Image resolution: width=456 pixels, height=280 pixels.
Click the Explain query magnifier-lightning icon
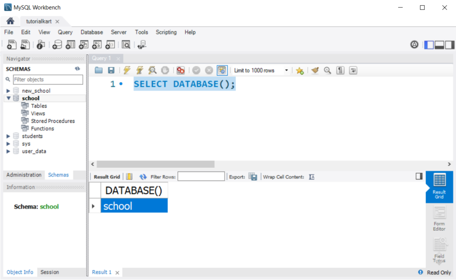[152, 70]
